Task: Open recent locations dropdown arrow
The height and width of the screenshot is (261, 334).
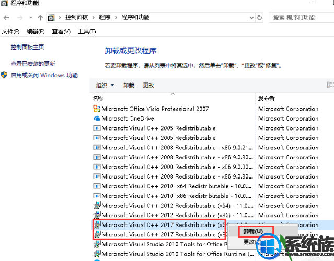Action: pyautogui.click(x=31, y=18)
